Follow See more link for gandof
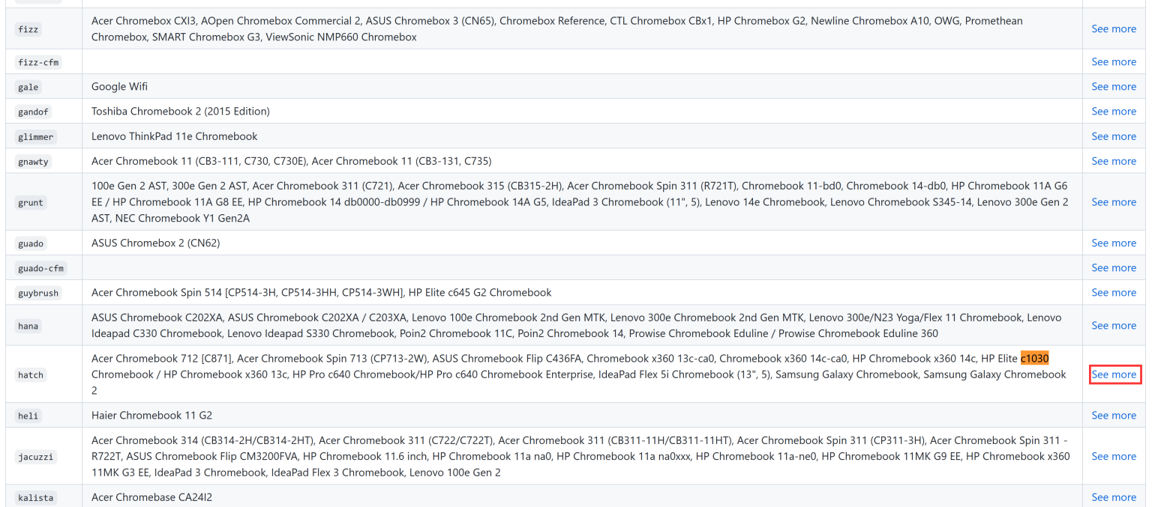 coord(1114,111)
